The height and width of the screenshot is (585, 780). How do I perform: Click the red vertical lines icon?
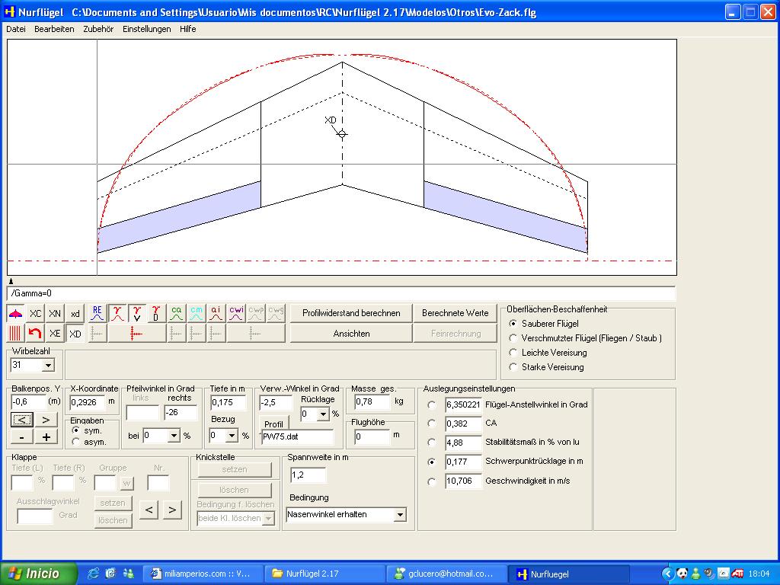[15, 334]
